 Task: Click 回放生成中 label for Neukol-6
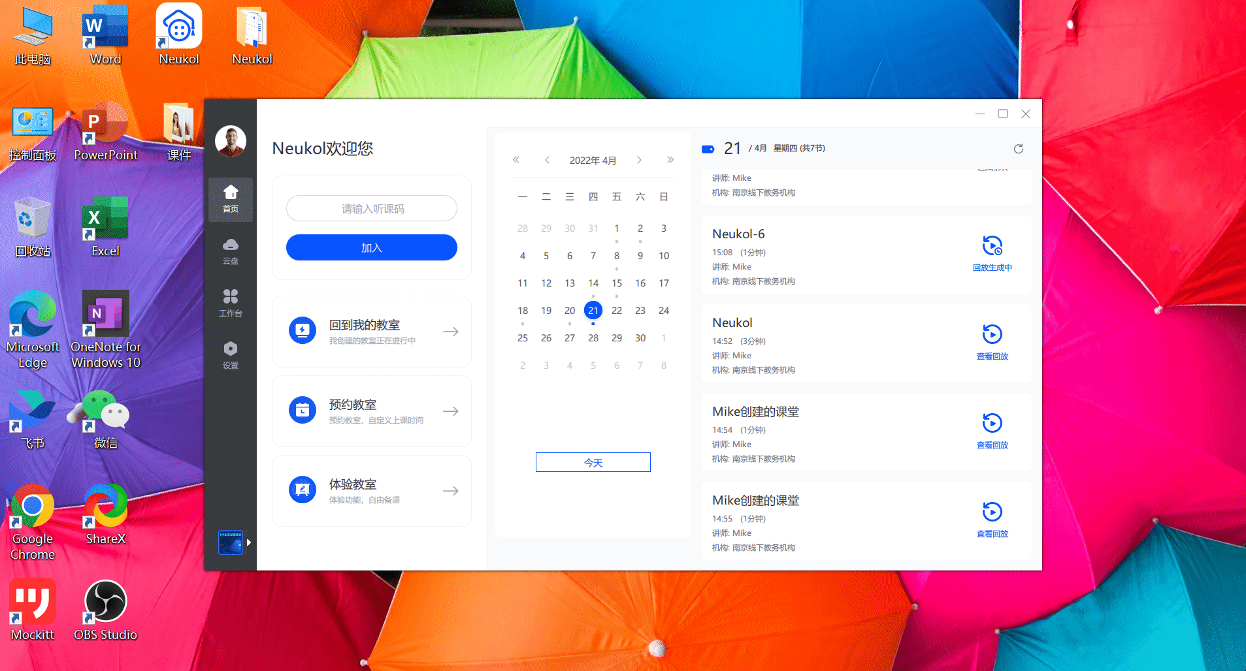pos(992,268)
